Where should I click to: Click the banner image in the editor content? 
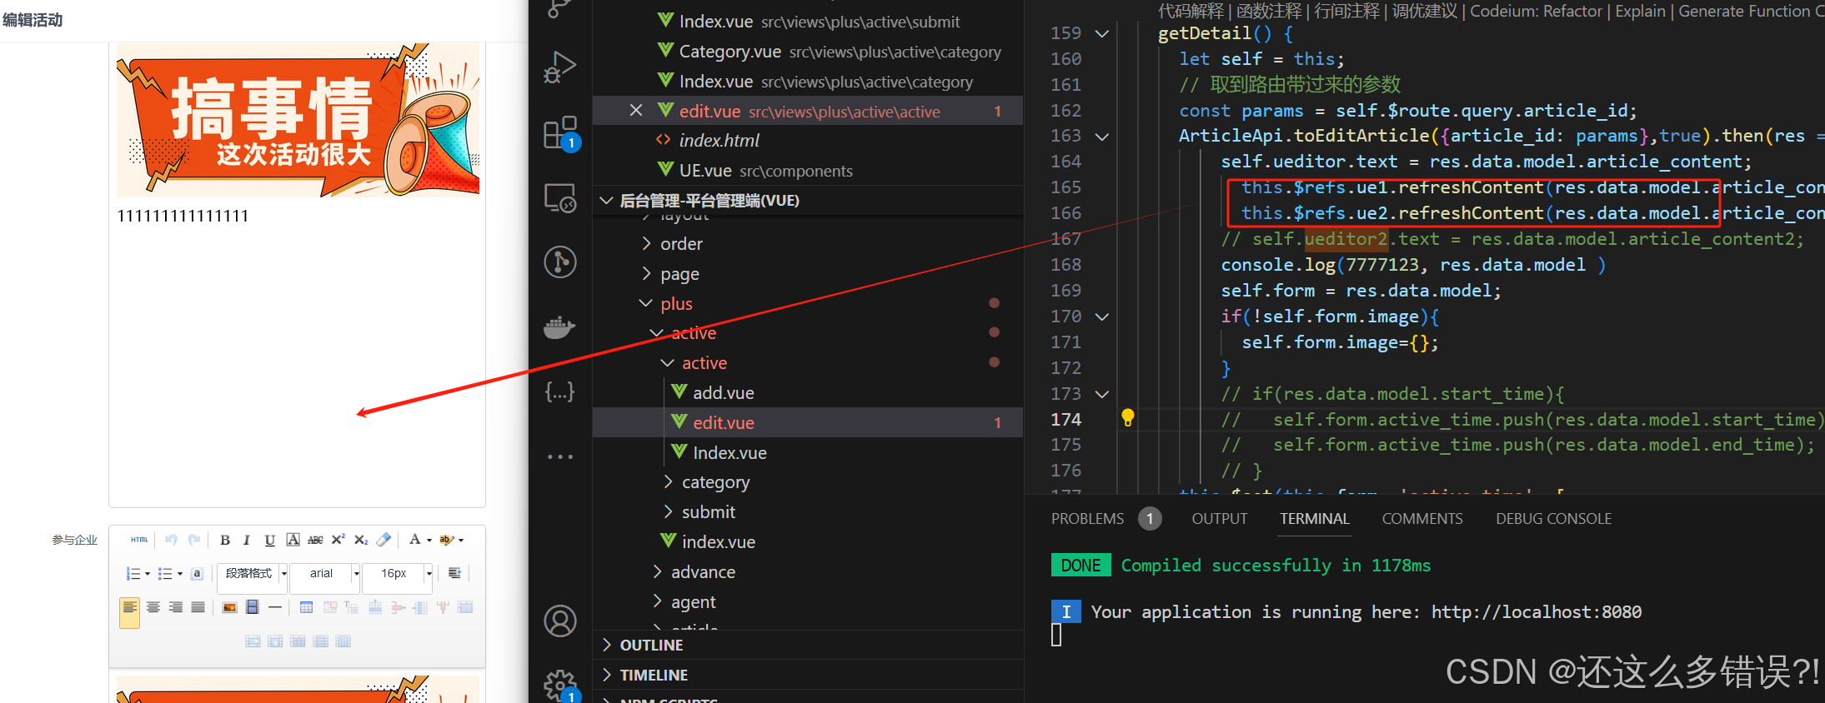coord(298,120)
